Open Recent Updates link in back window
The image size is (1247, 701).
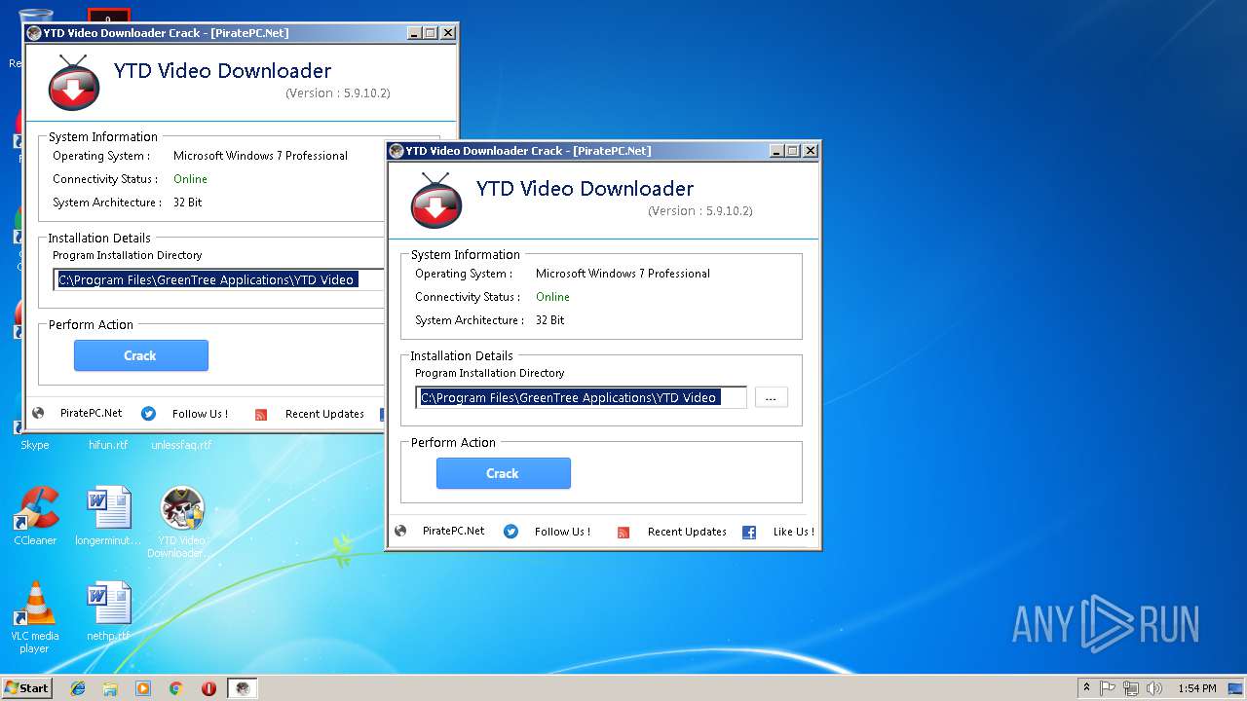click(324, 414)
